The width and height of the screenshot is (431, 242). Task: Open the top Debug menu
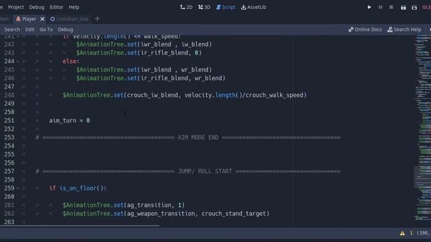point(36,7)
